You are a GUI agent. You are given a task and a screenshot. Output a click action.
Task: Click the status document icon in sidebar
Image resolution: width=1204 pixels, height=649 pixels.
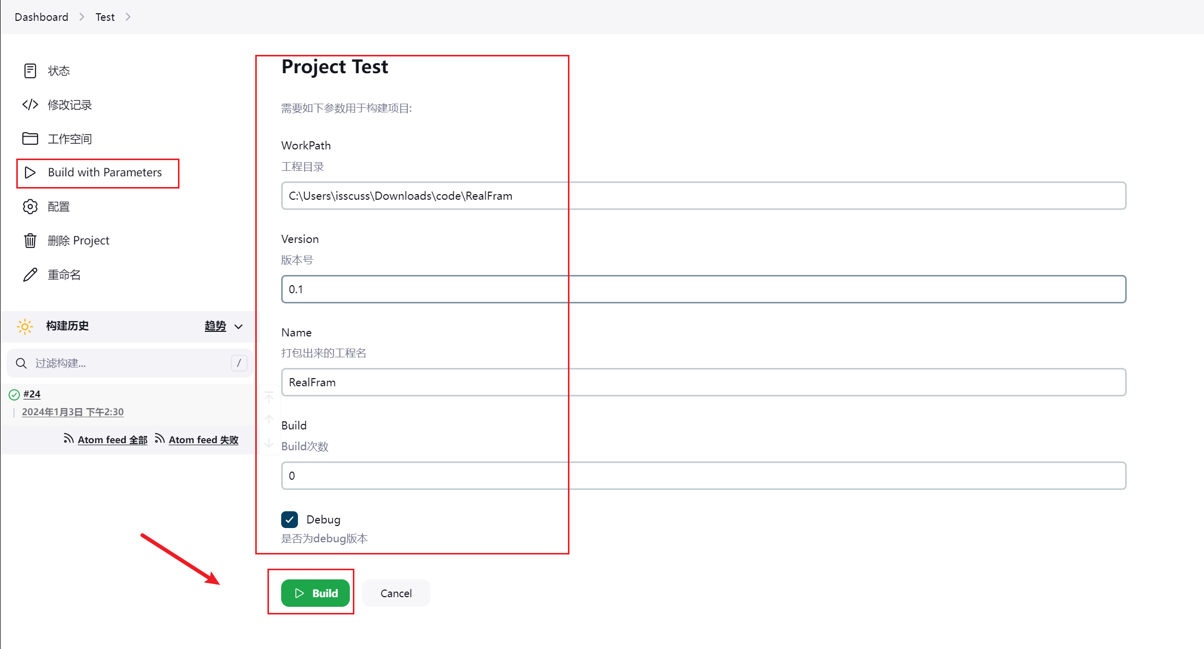[x=30, y=71]
